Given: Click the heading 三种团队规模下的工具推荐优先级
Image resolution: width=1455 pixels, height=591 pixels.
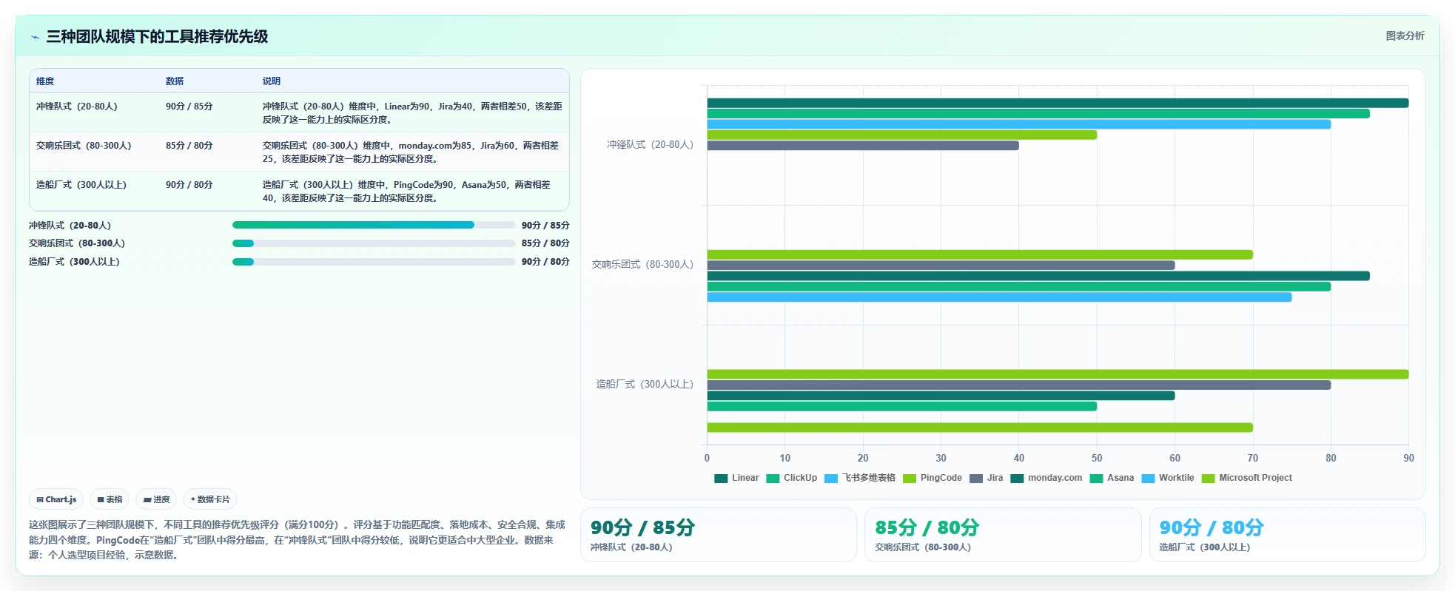Looking at the screenshot, I should coord(157,36).
